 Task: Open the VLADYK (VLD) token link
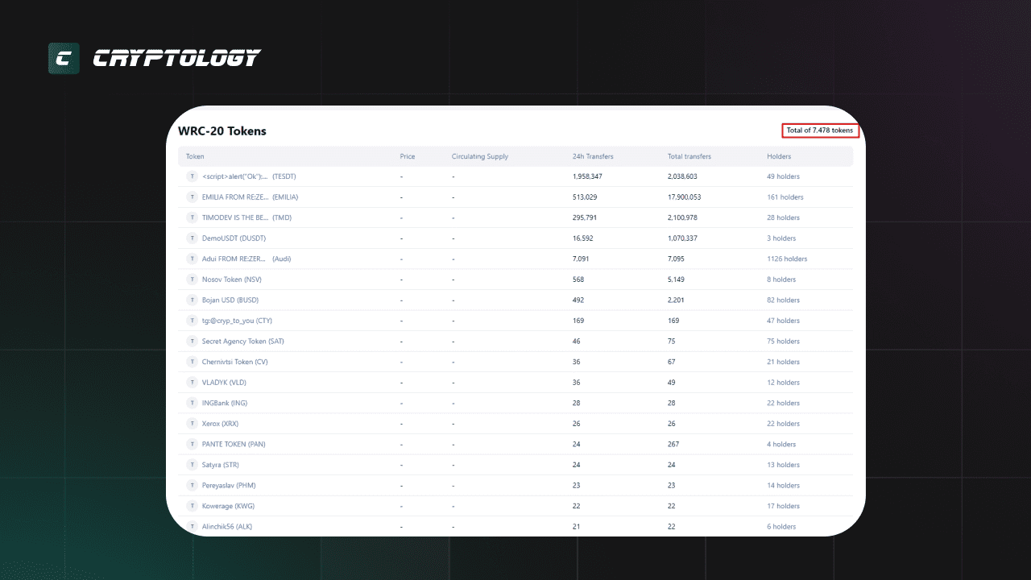pyautogui.click(x=225, y=383)
